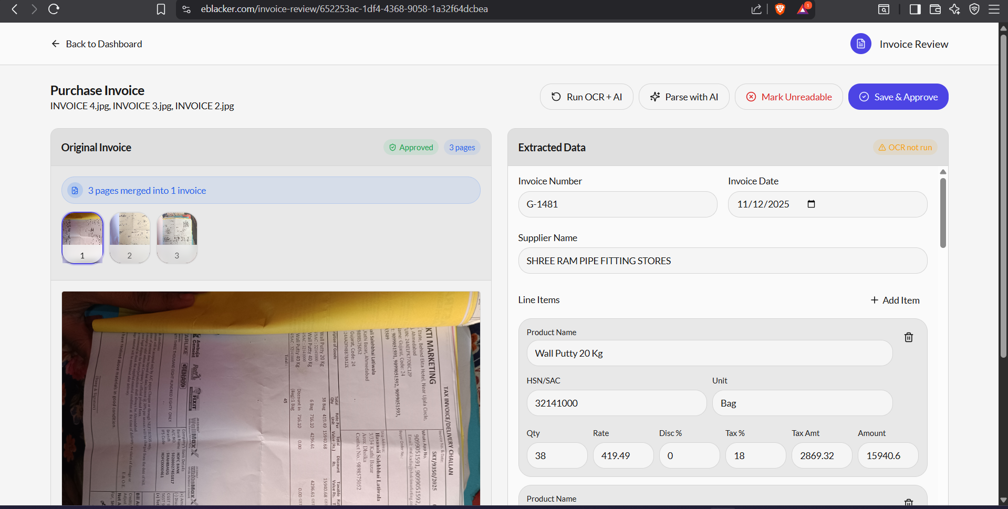The height and width of the screenshot is (509, 1008).
Task: Click the 3 pages merged into 1 invoice banner
Action: tap(271, 190)
